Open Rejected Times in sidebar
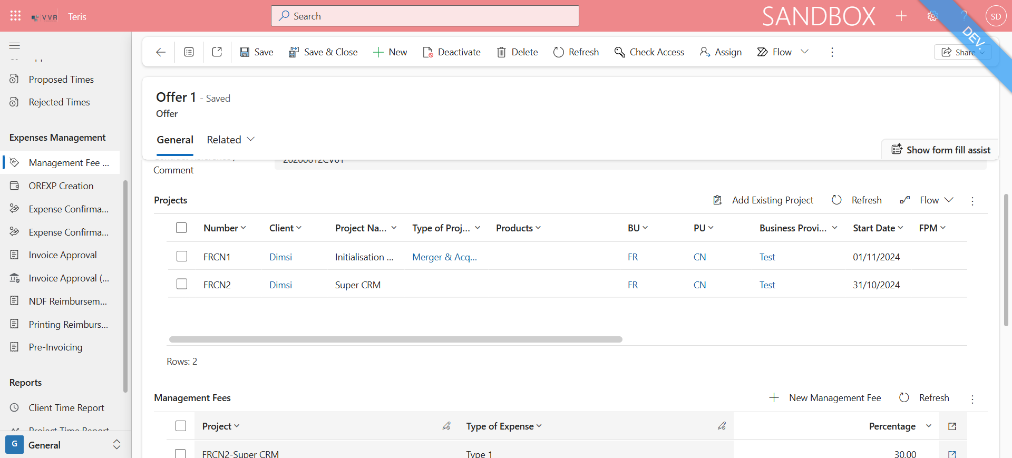The image size is (1012, 458). 59,102
